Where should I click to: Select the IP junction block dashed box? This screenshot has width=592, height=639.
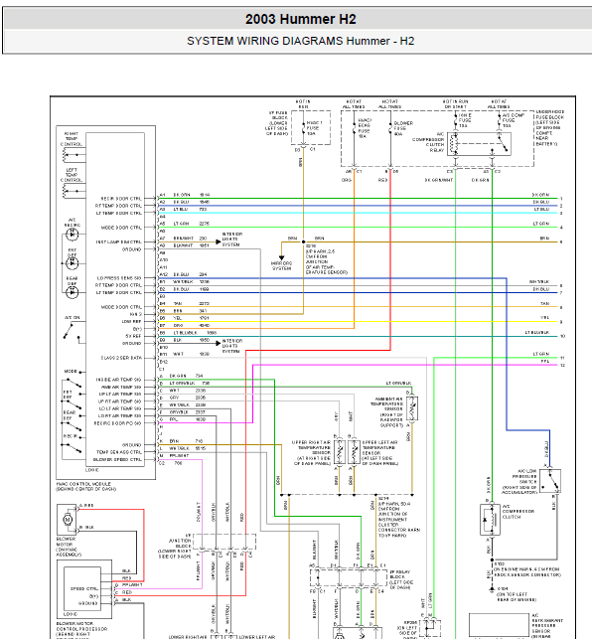(x=224, y=542)
